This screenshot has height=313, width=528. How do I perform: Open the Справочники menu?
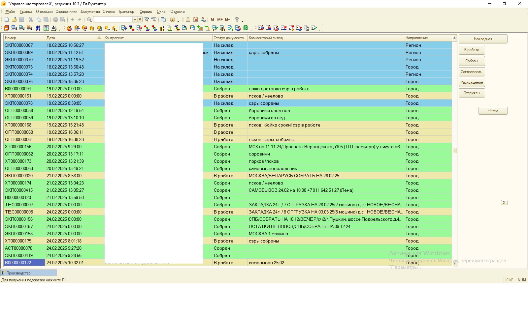point(66,12)
